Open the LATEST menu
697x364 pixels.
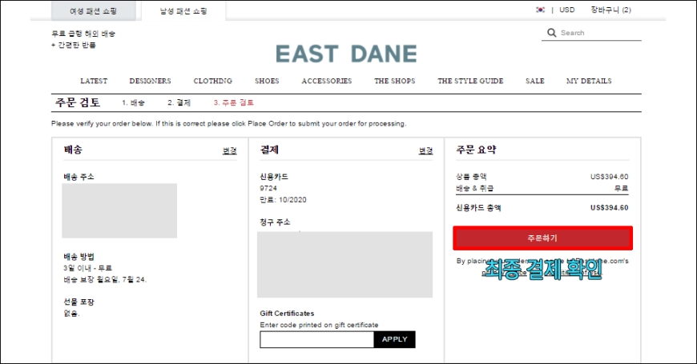click(94, 81)
